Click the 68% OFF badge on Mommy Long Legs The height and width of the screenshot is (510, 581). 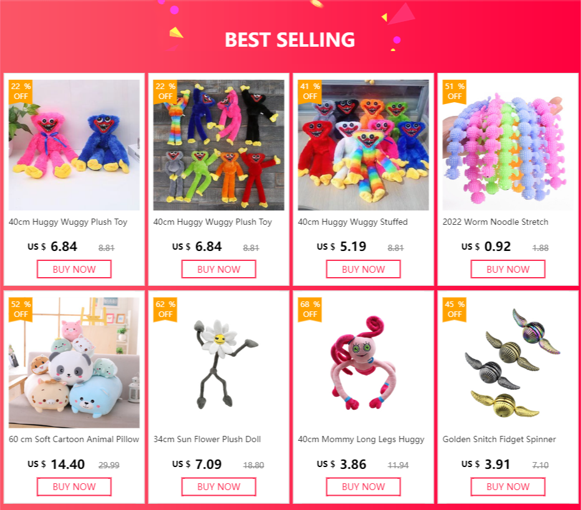click(x=310, y=309)
